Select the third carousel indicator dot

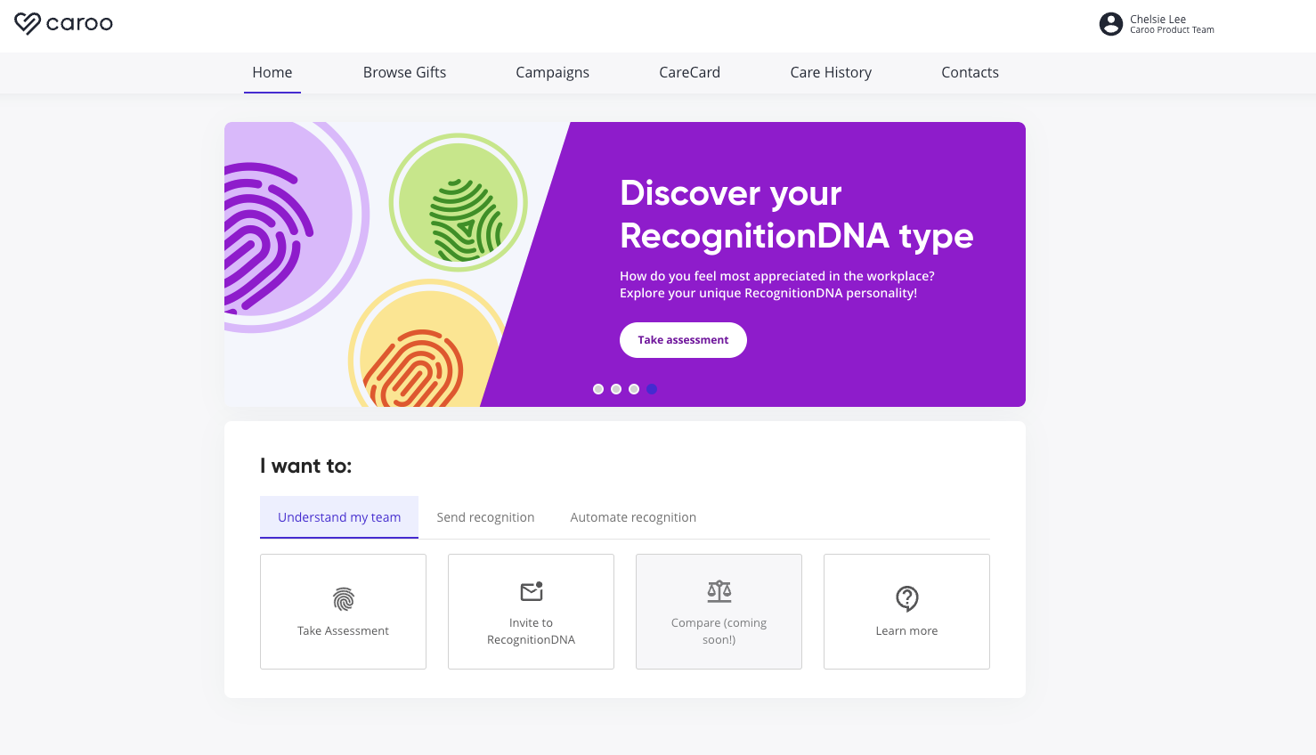pyautogui.click(x=634, y=389)
